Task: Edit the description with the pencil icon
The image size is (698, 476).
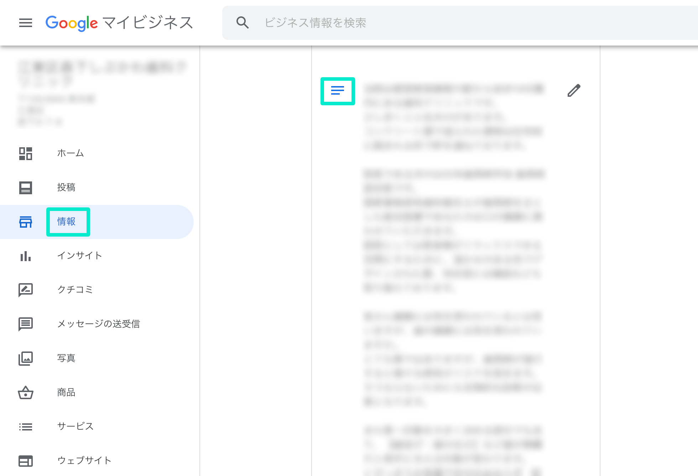Action: click(x=574, y=90)
